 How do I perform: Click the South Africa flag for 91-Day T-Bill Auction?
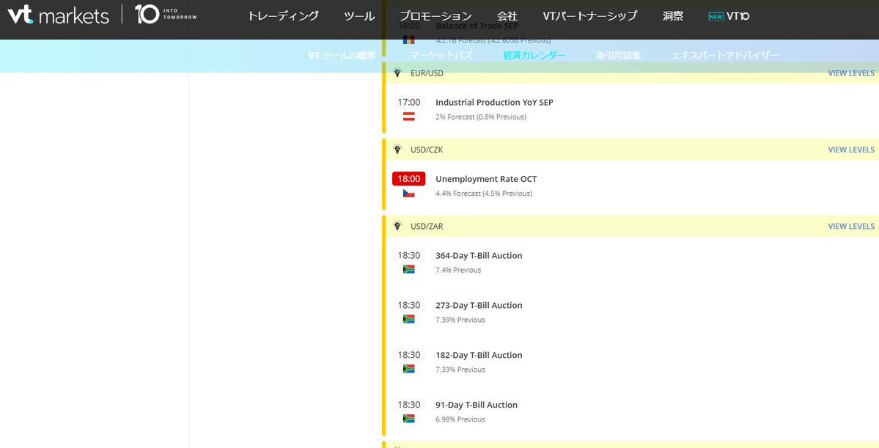[x=409, y=419]
